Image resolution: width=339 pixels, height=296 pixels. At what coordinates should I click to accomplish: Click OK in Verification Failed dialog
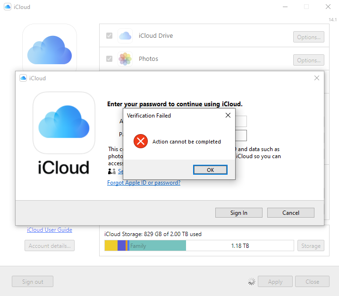pos(210,170)
